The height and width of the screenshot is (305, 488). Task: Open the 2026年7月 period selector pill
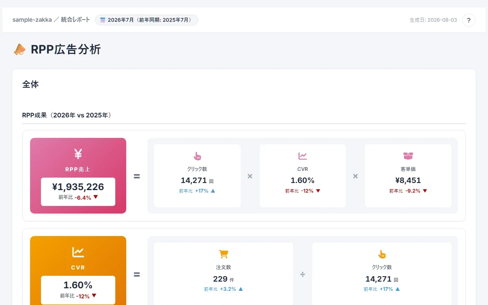(147, 20)
